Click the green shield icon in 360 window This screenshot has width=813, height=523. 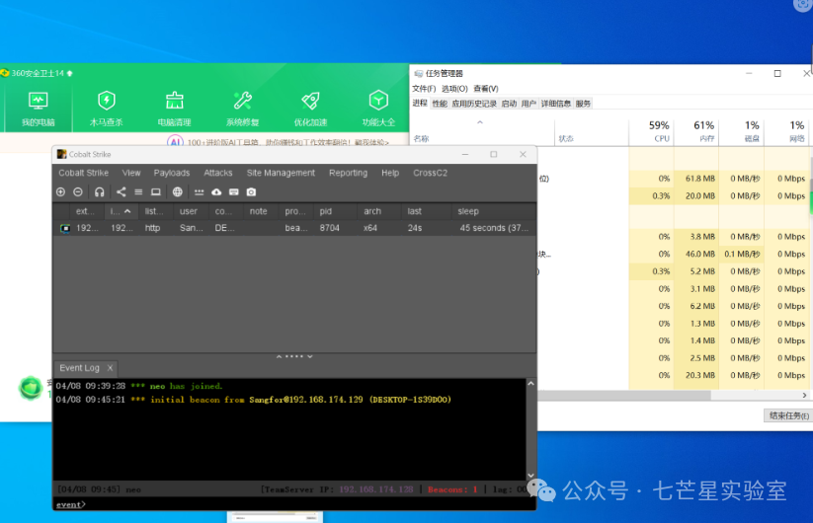coord(30,388)
